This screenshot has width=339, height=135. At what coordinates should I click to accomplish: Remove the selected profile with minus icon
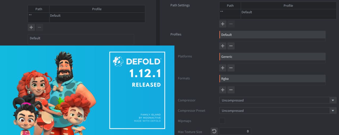[231, 46]
